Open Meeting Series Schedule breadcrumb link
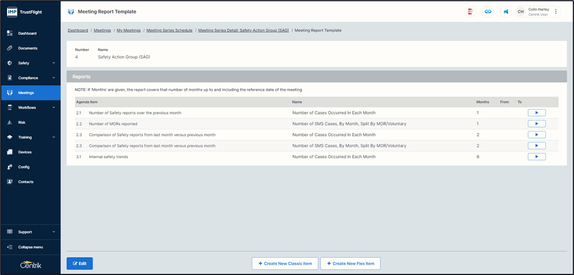This screenshot has width=574, height=275. [169, 31]
